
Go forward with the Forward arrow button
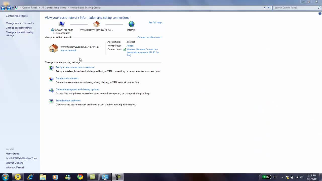[x=9, y=8]
